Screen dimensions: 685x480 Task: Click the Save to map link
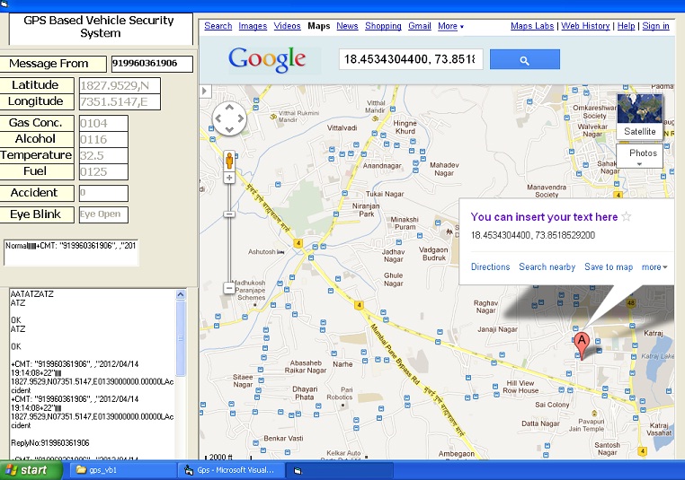click(609, 267)
